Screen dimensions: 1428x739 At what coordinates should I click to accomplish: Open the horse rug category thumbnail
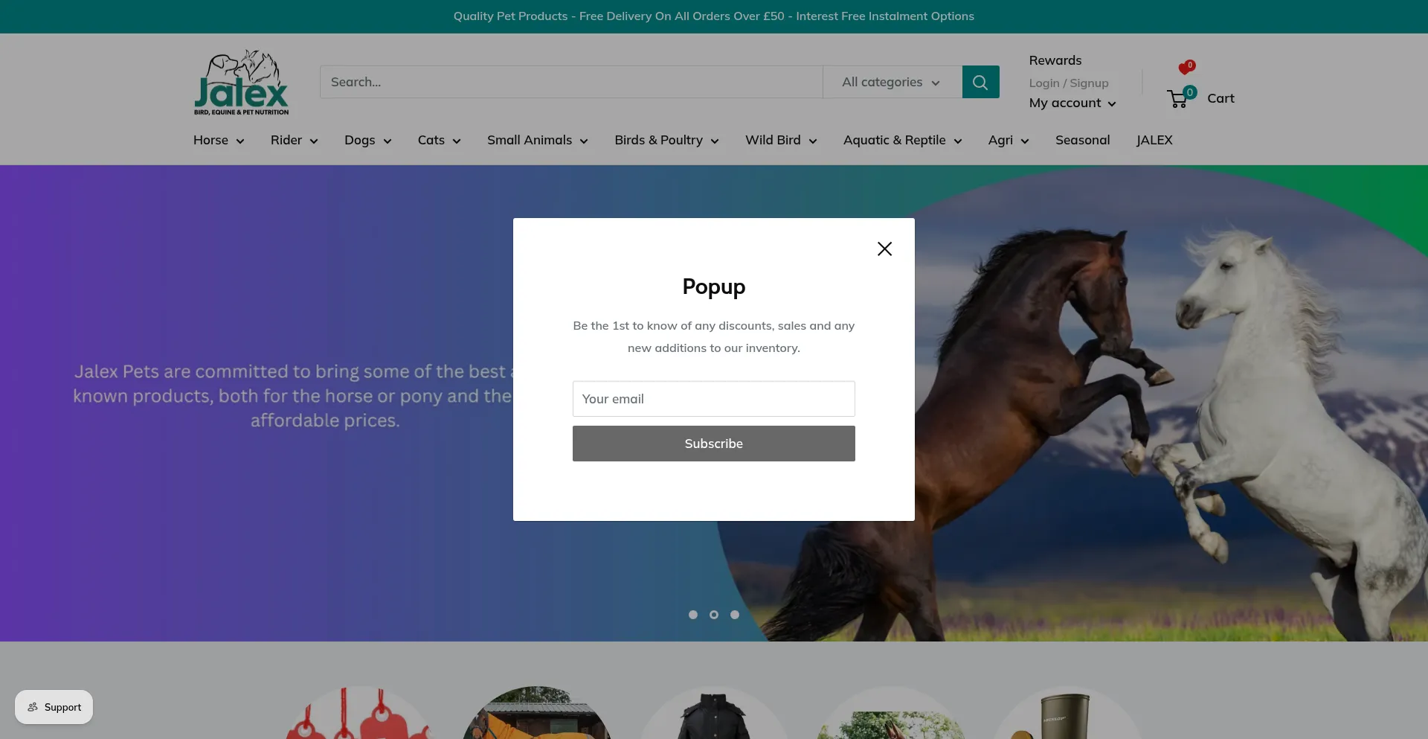pyautogui.click(x=537, y=713)
